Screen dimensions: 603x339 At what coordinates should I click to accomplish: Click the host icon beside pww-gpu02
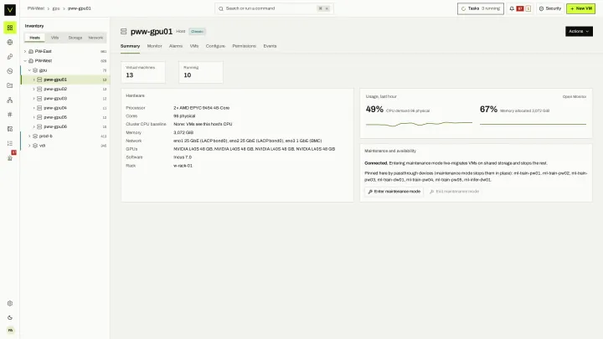tap(39, 89)
